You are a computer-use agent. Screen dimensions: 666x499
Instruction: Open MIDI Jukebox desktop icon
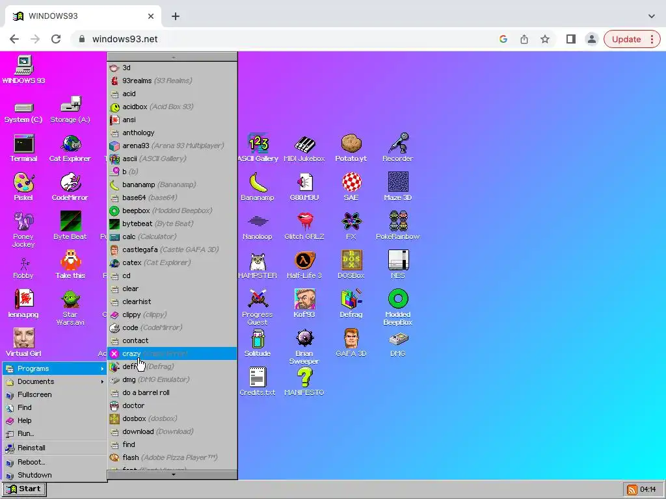tap(304, 148)
